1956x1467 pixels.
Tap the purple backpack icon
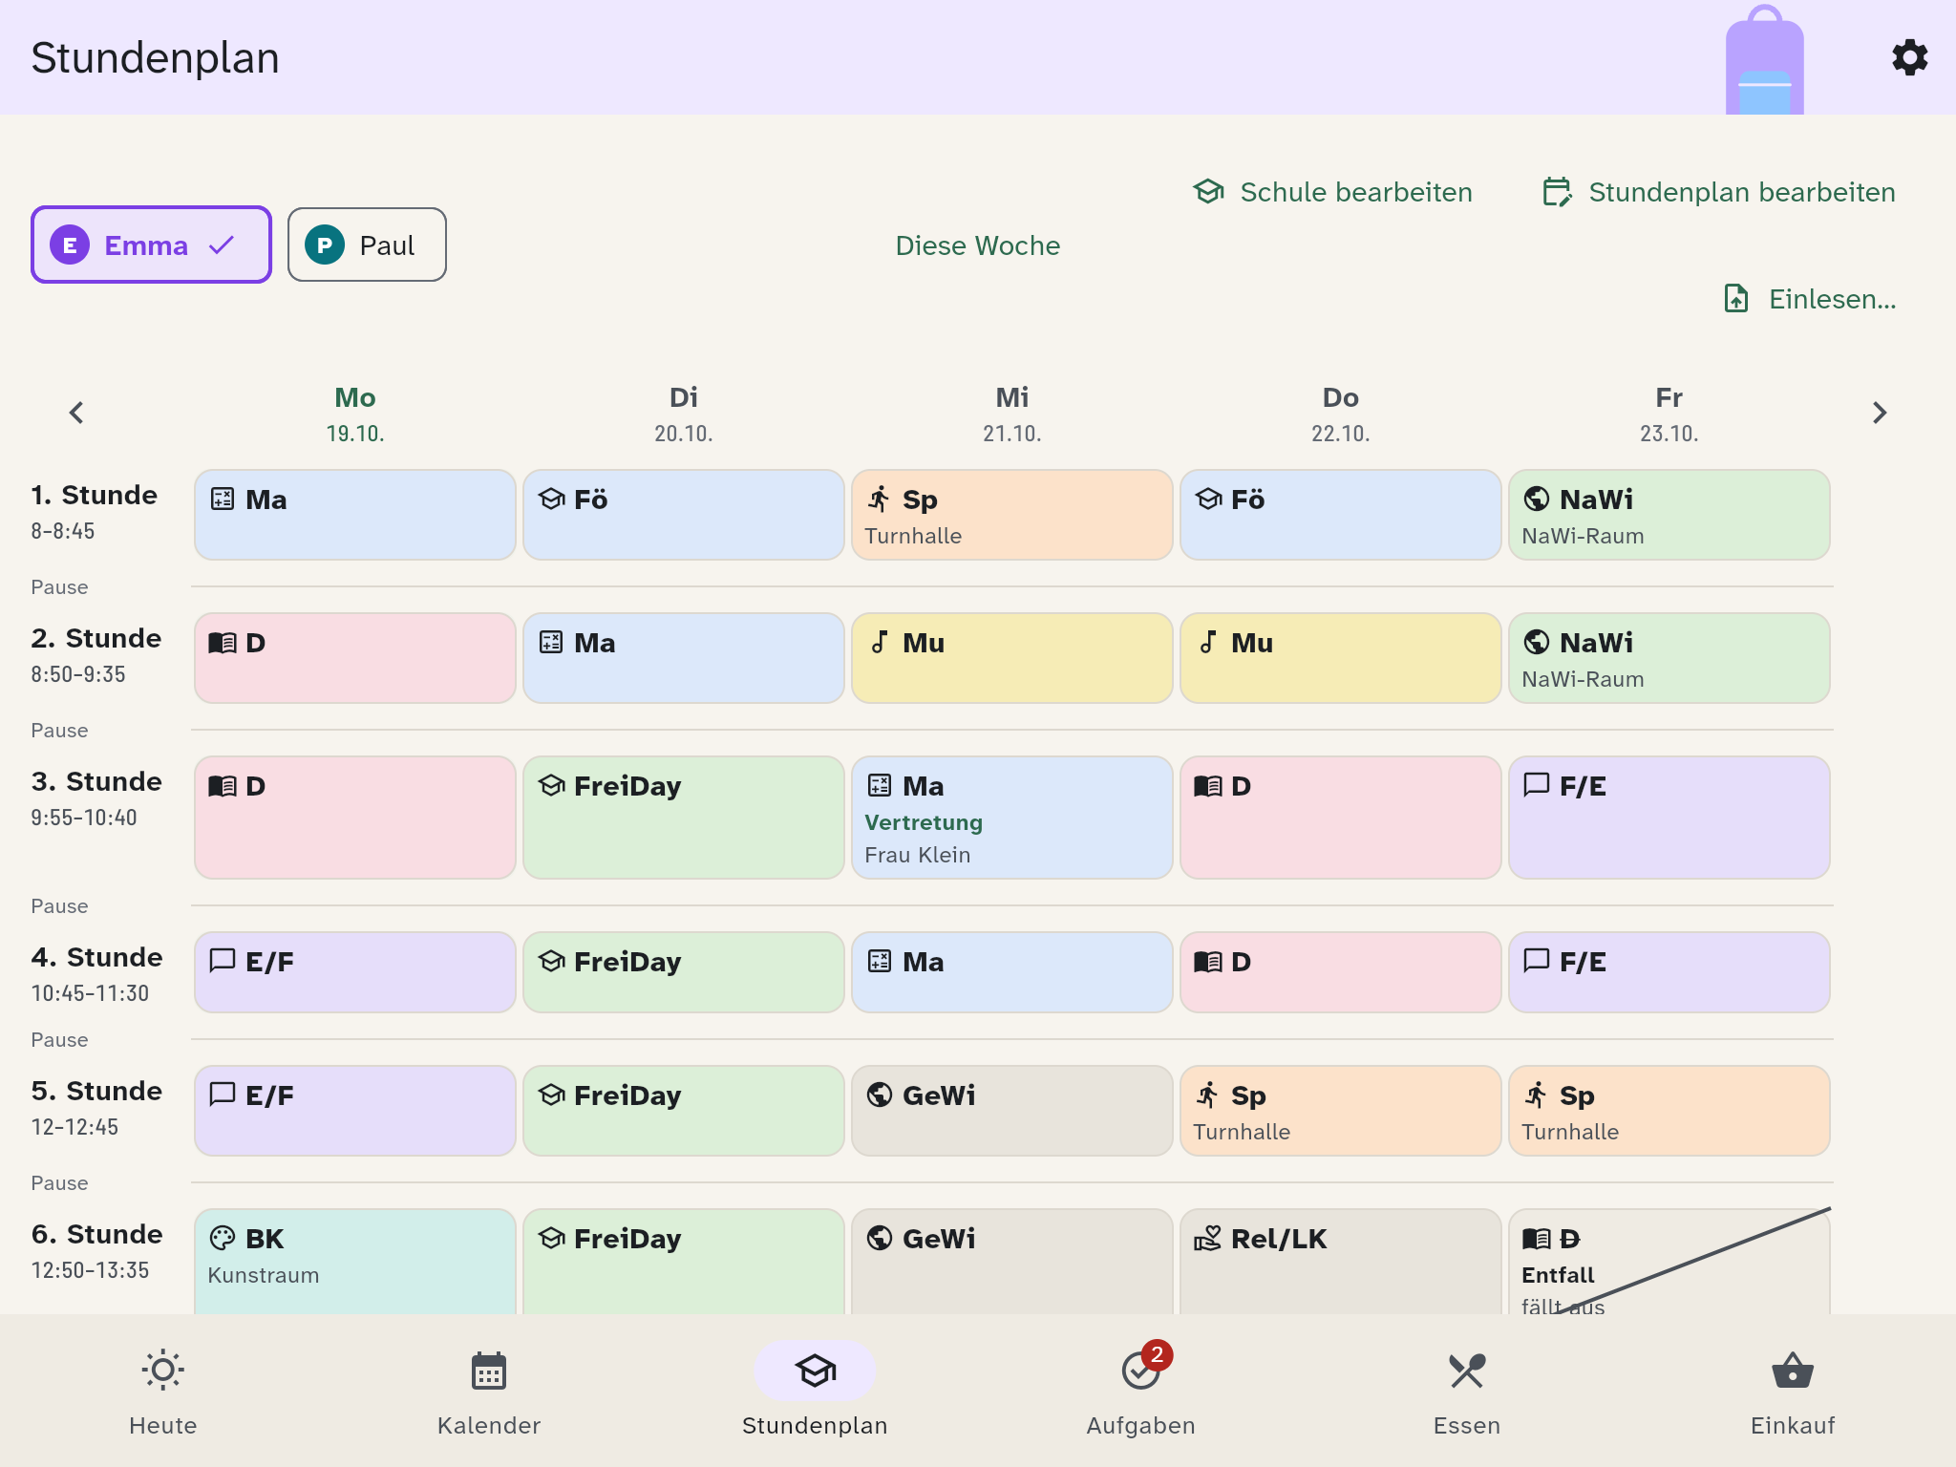[1764, 60]
